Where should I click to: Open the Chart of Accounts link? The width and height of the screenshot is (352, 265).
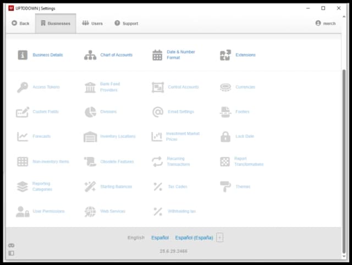pos(116,55)
